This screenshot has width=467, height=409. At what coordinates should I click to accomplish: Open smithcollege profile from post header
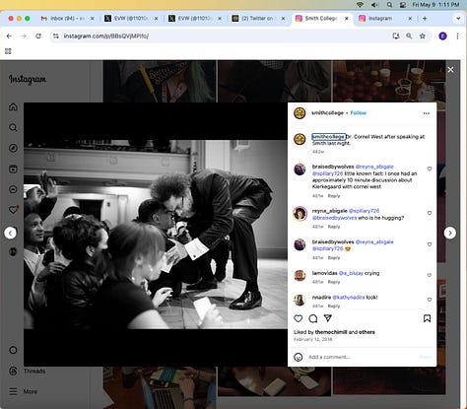(327, 112)
